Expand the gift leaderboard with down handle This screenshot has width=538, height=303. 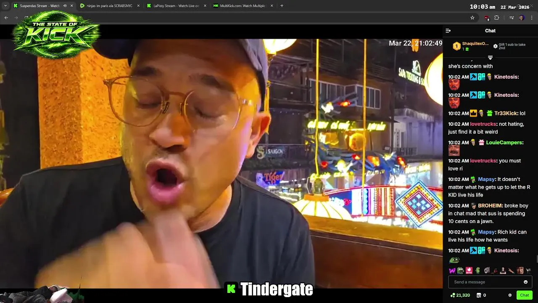pyautogui.click(x=490, y=57)
